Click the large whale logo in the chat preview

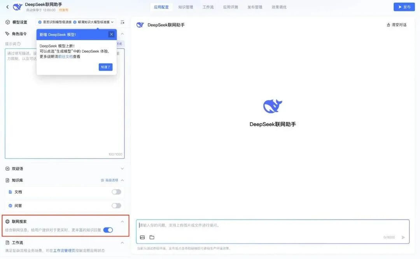272,106
